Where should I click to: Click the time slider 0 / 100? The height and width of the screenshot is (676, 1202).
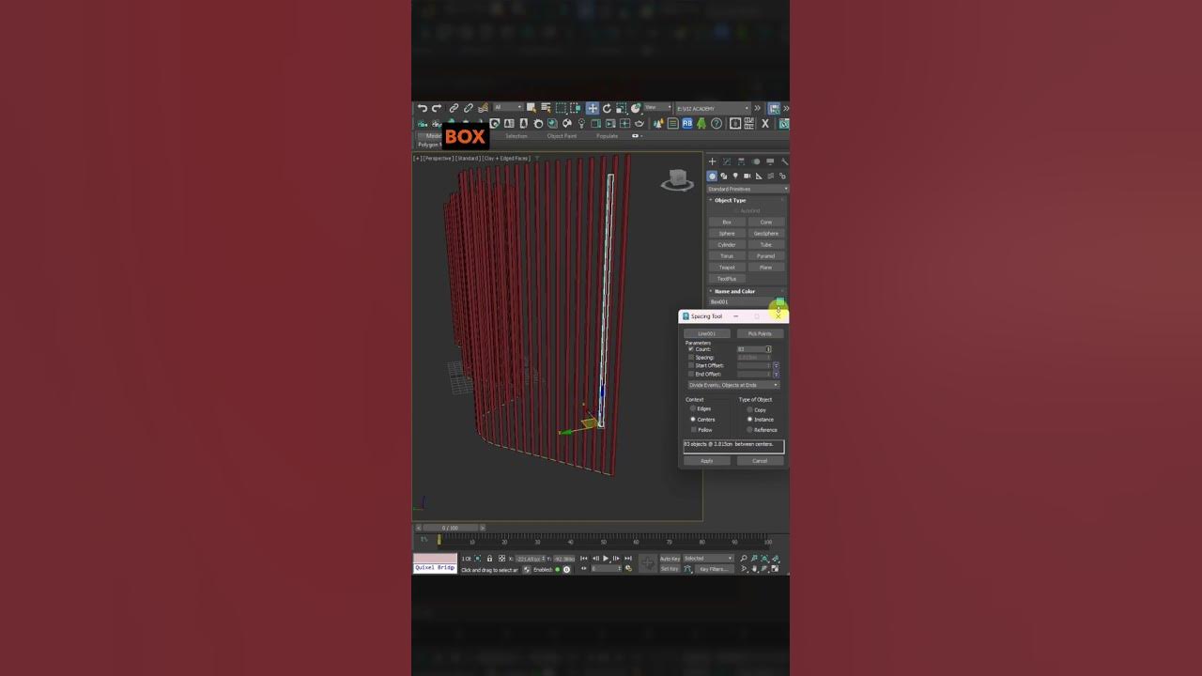coord(450,528)
